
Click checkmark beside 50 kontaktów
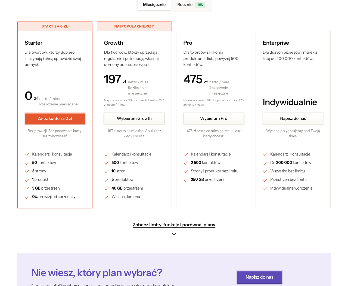coord(27,163)
